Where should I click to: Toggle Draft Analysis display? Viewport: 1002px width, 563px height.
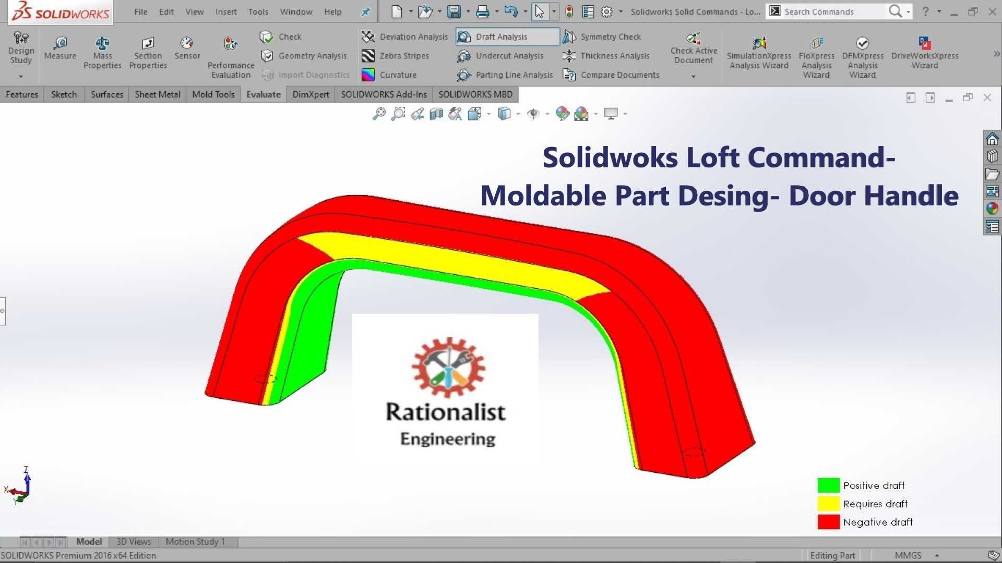click(x=507, y=36)
